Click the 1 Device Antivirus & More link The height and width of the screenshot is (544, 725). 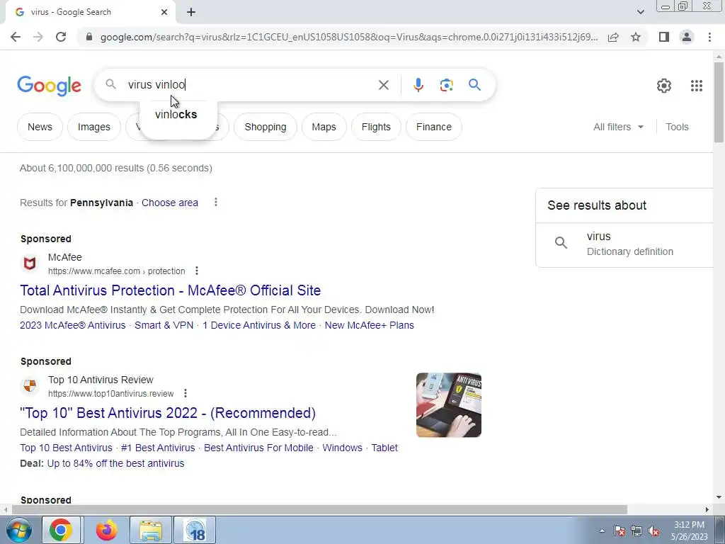pos(259,325)
